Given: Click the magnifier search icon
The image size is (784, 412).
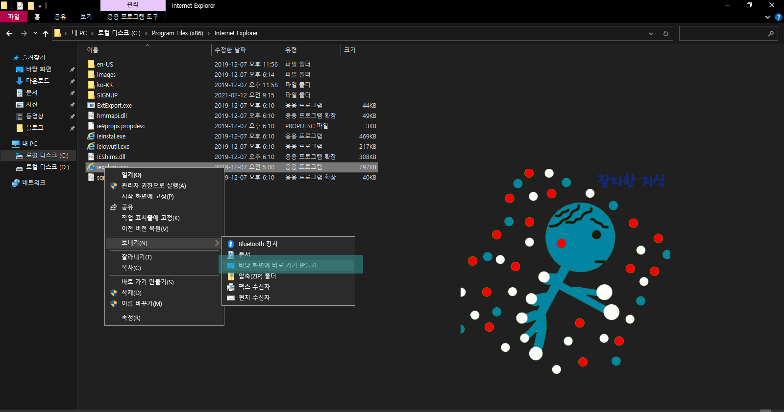Looking at the screenshot, I should [x=771, y=33].
